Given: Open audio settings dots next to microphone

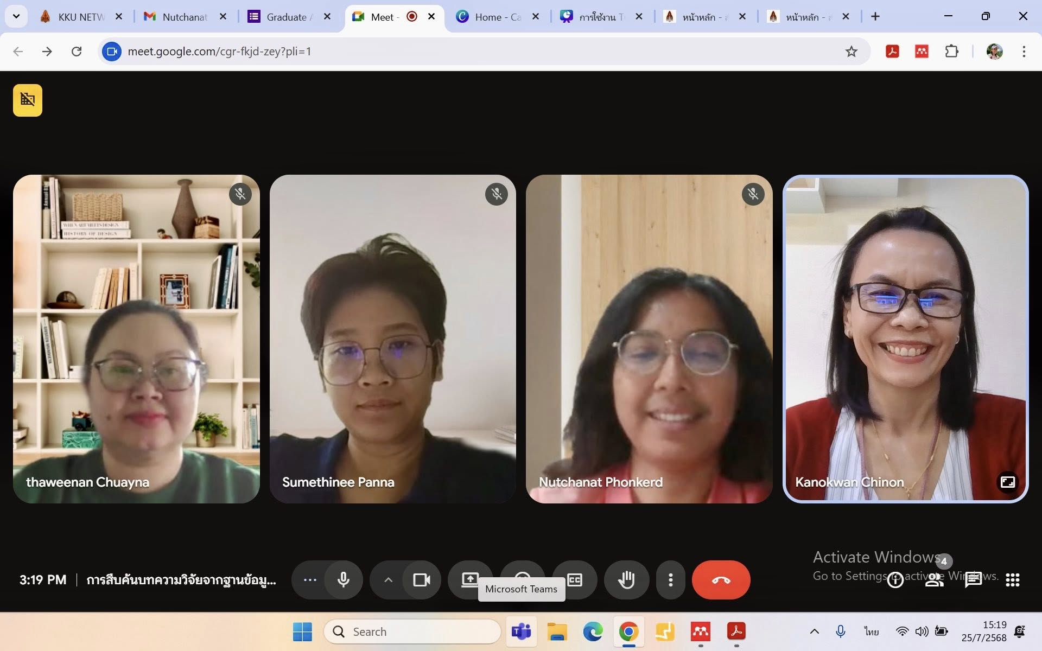Looking at the screenshot, I should [x=310, y=580].
